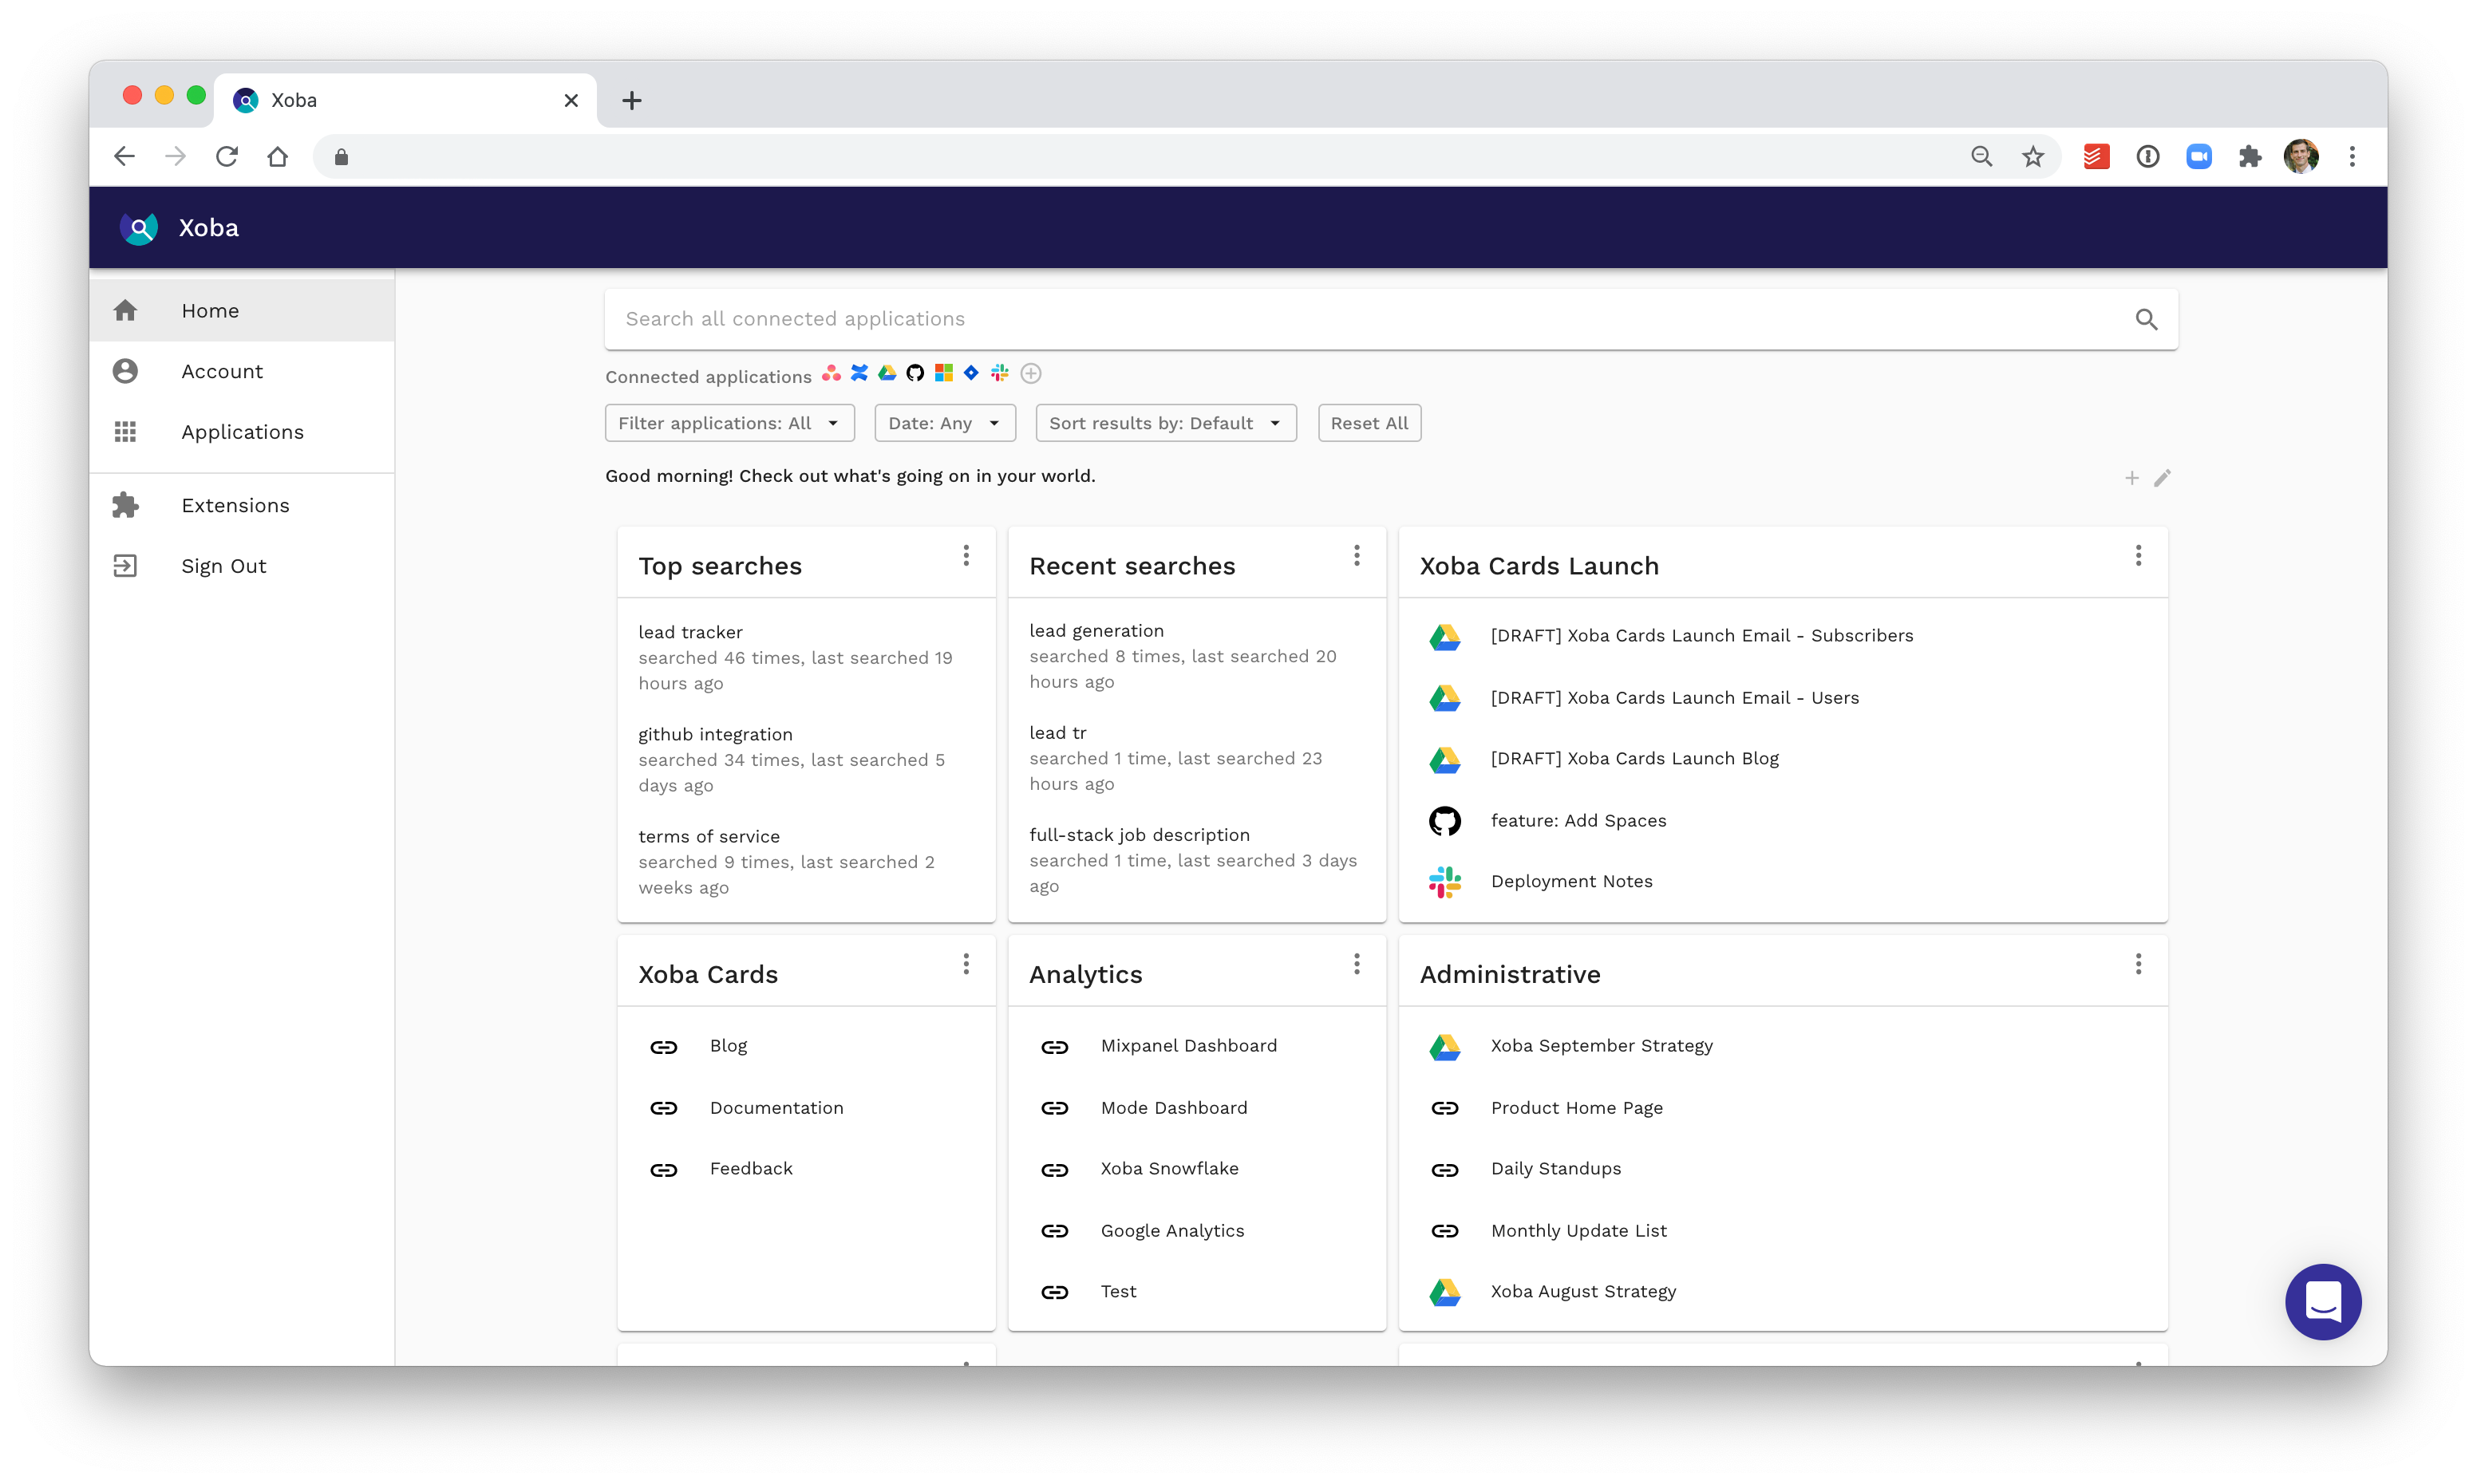Bookmark page with the star icon
Viewport: 2477px width, 1484px height.
(2033, 156)
